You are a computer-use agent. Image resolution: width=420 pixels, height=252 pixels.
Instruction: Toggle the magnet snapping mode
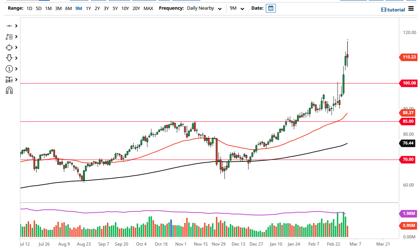[9, 90]
